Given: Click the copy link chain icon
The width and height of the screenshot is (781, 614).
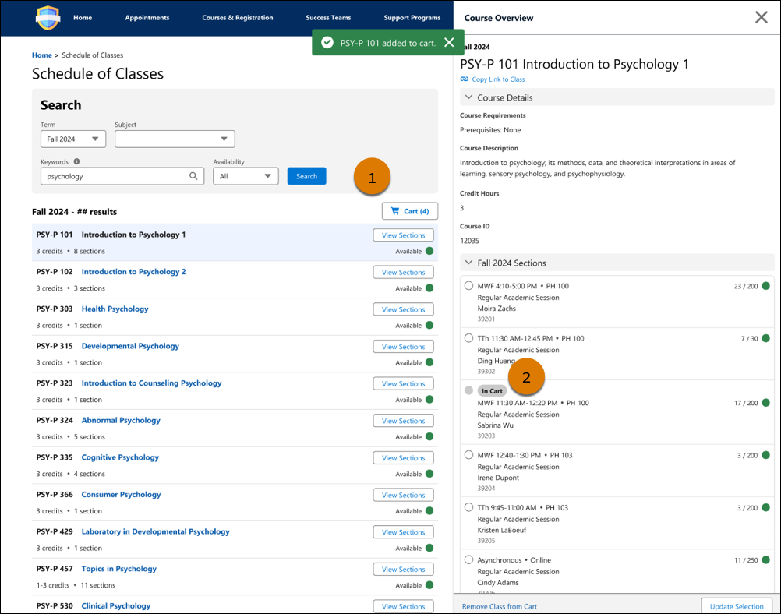Looking at the screenshot, I should coord(465,79).
